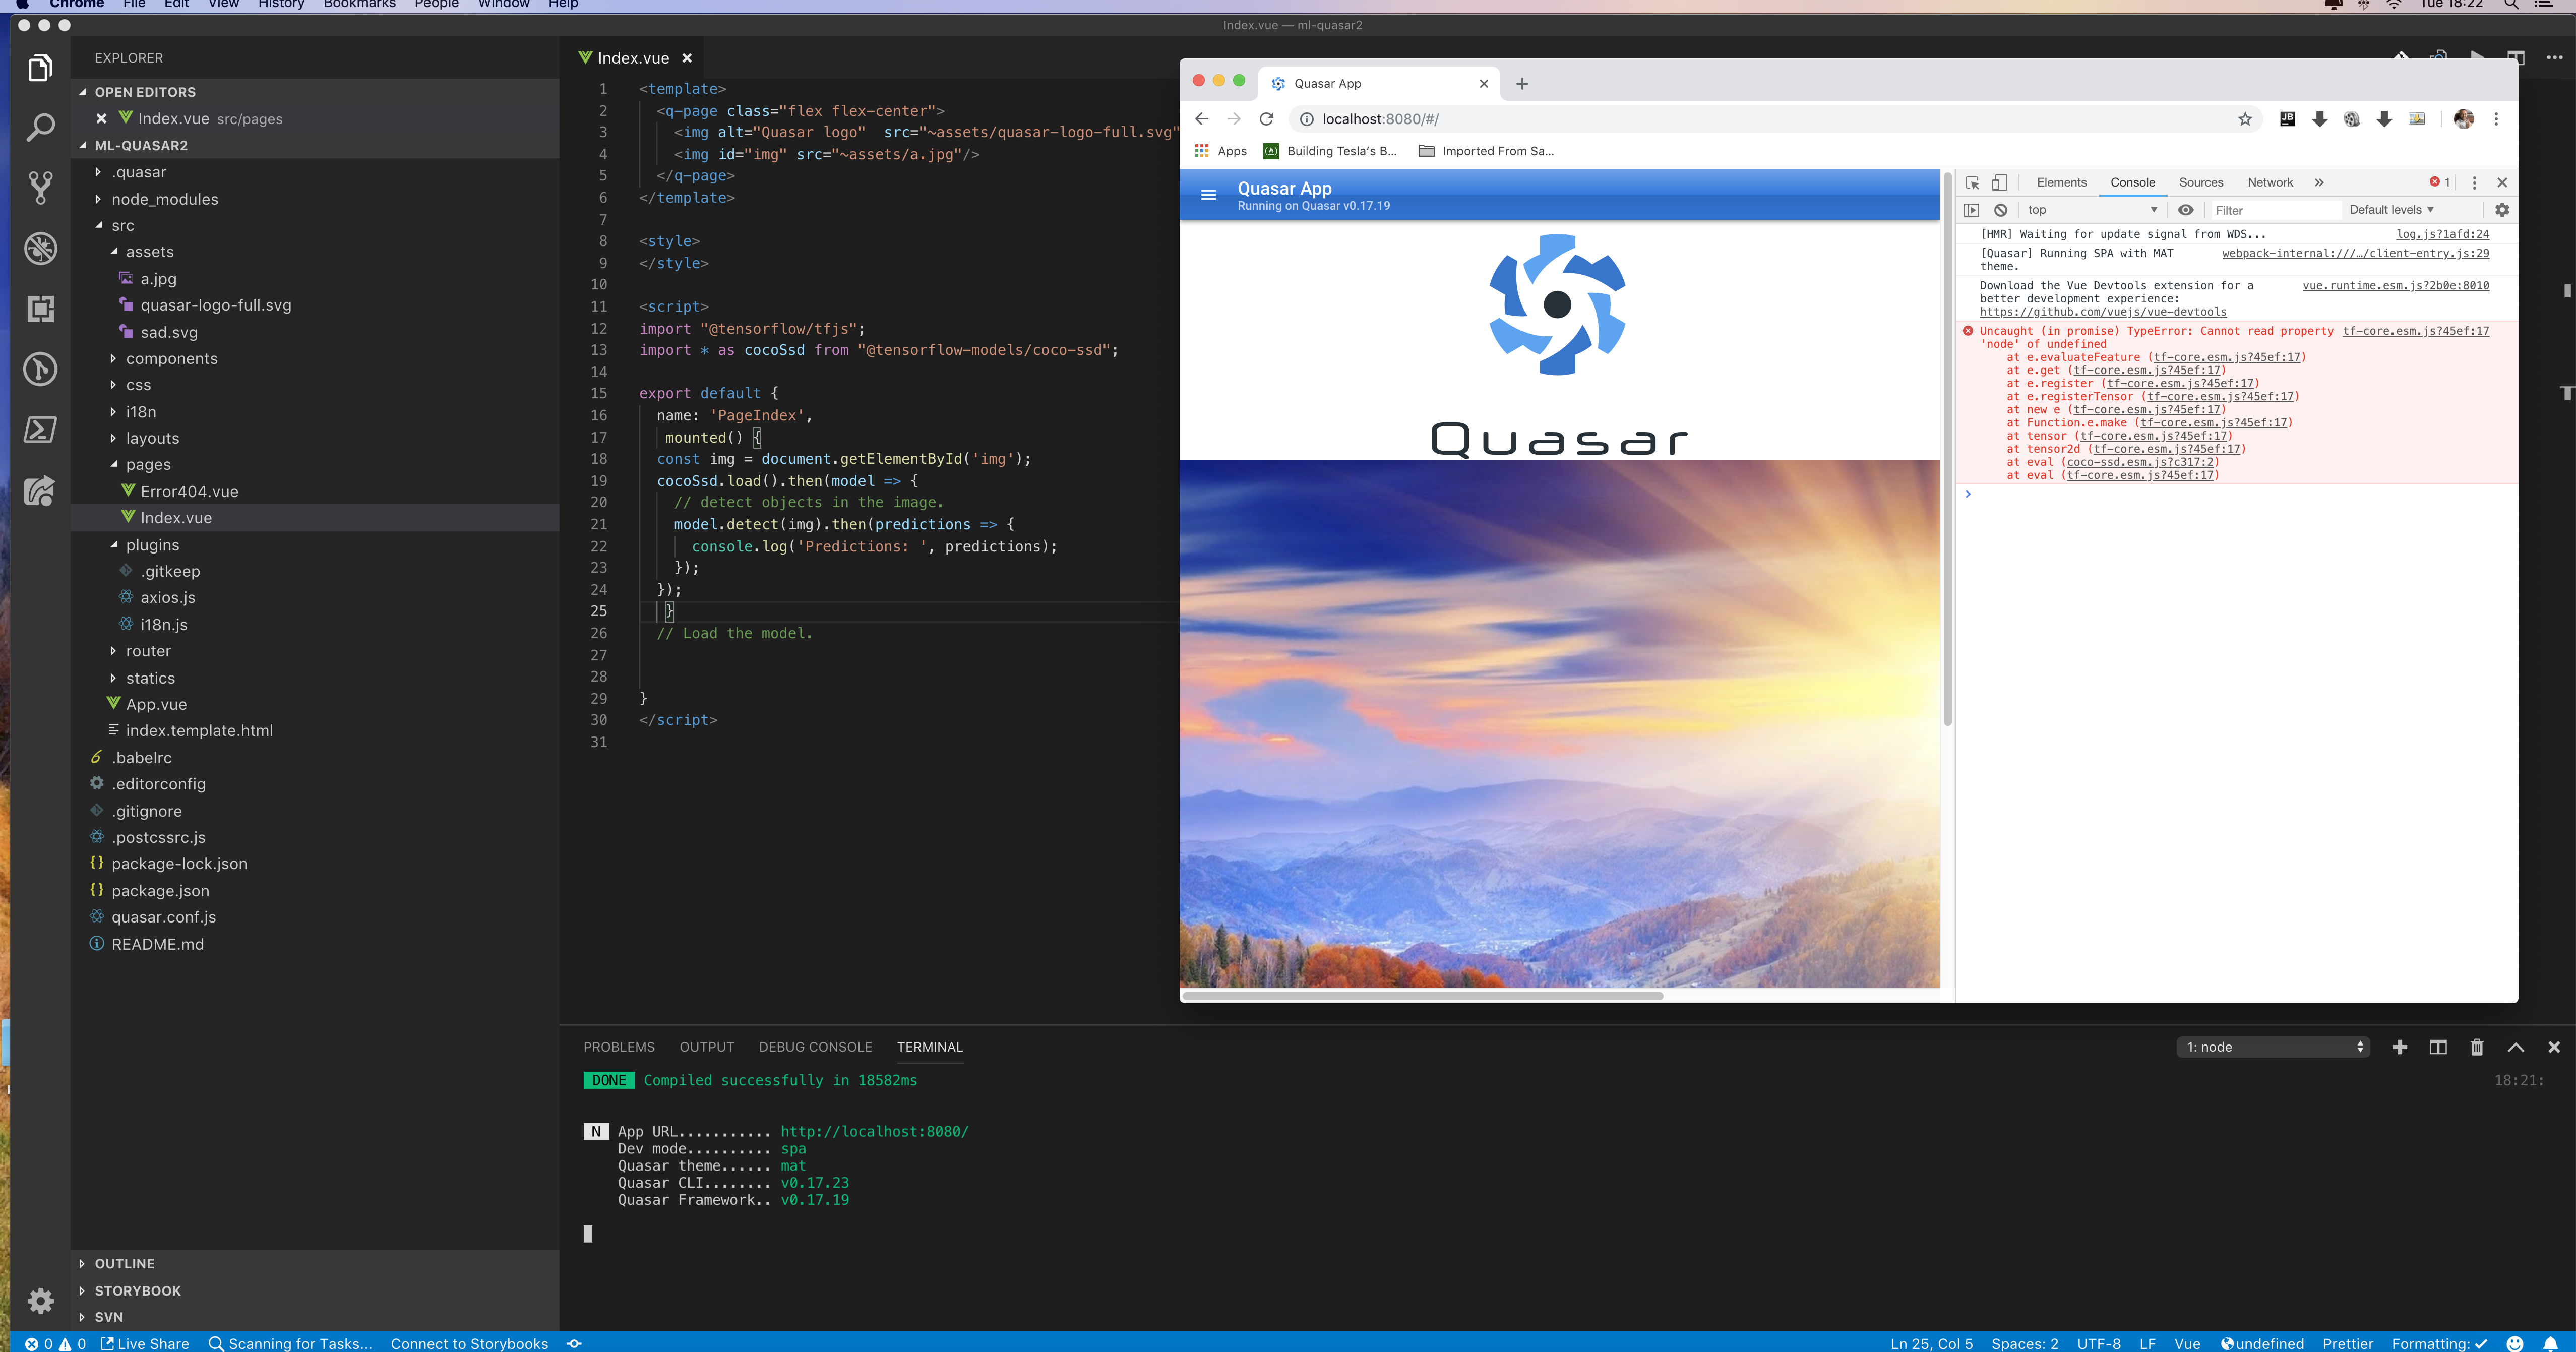Toggle DevTools device toolbar
This screenshot has width=2576, height=1352.
pyautogui.click(x=1999, y=183)
